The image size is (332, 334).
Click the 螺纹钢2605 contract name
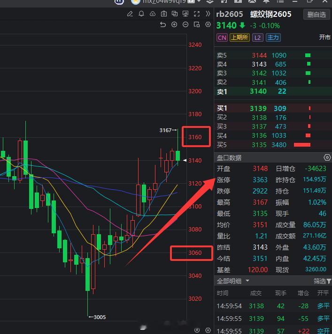point(271,14)
